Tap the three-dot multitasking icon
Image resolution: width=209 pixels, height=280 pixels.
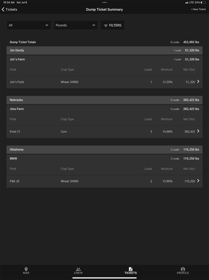point(104,2)
